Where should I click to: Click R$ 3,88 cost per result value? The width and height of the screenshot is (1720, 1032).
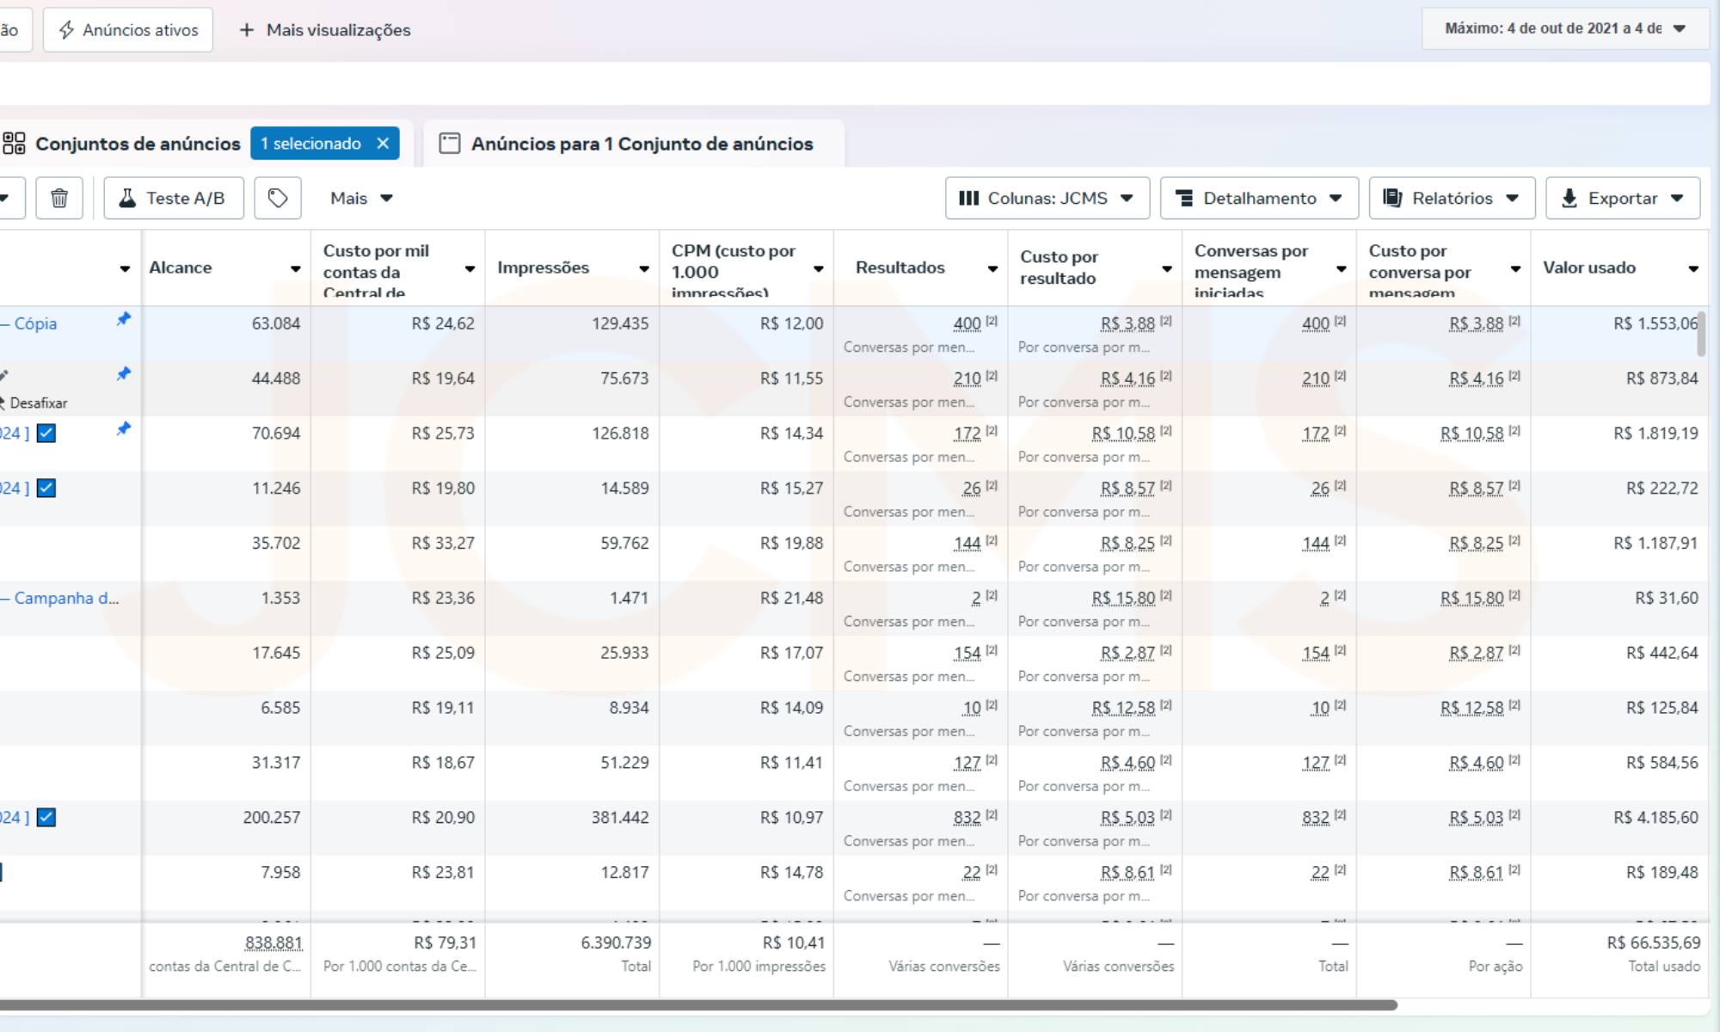[x=1127, y=324]
